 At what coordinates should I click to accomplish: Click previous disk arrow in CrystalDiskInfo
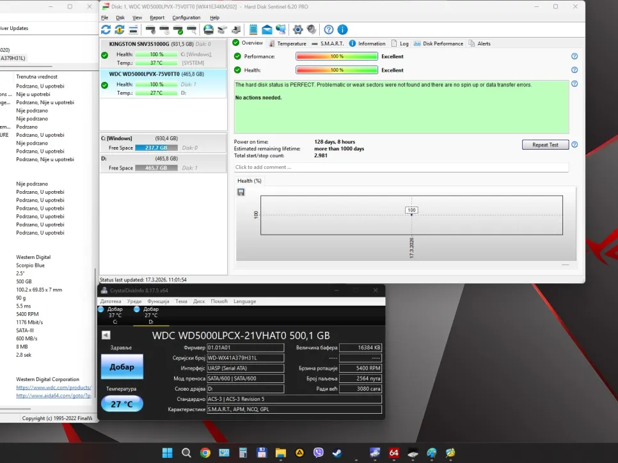(106, 334)
